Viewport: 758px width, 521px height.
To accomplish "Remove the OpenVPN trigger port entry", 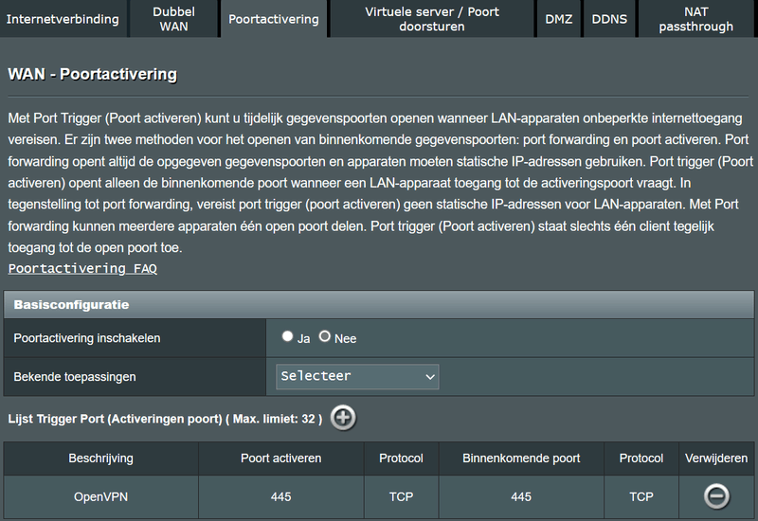I will pyautogui.click(x=716, y=496).
